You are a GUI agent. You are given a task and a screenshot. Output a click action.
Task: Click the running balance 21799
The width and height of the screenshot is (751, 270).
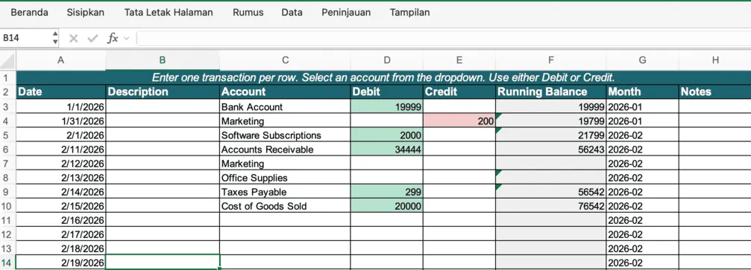pos(551,135)
